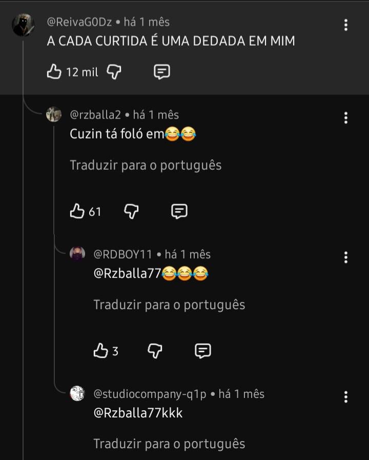Open options menu for @rzballa2 comment
369x460 pixels.
tap(346, 117)
